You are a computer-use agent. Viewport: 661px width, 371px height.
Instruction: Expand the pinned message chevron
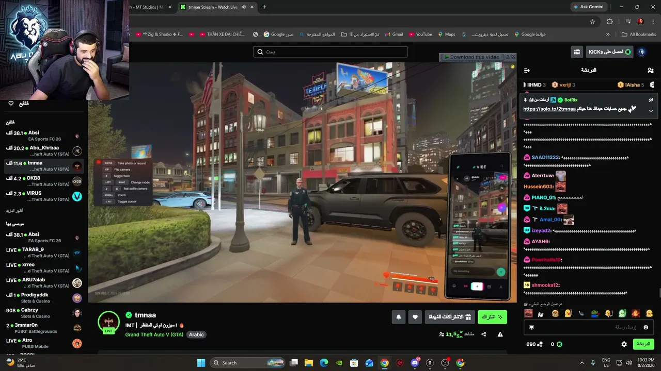click(651, 110)
